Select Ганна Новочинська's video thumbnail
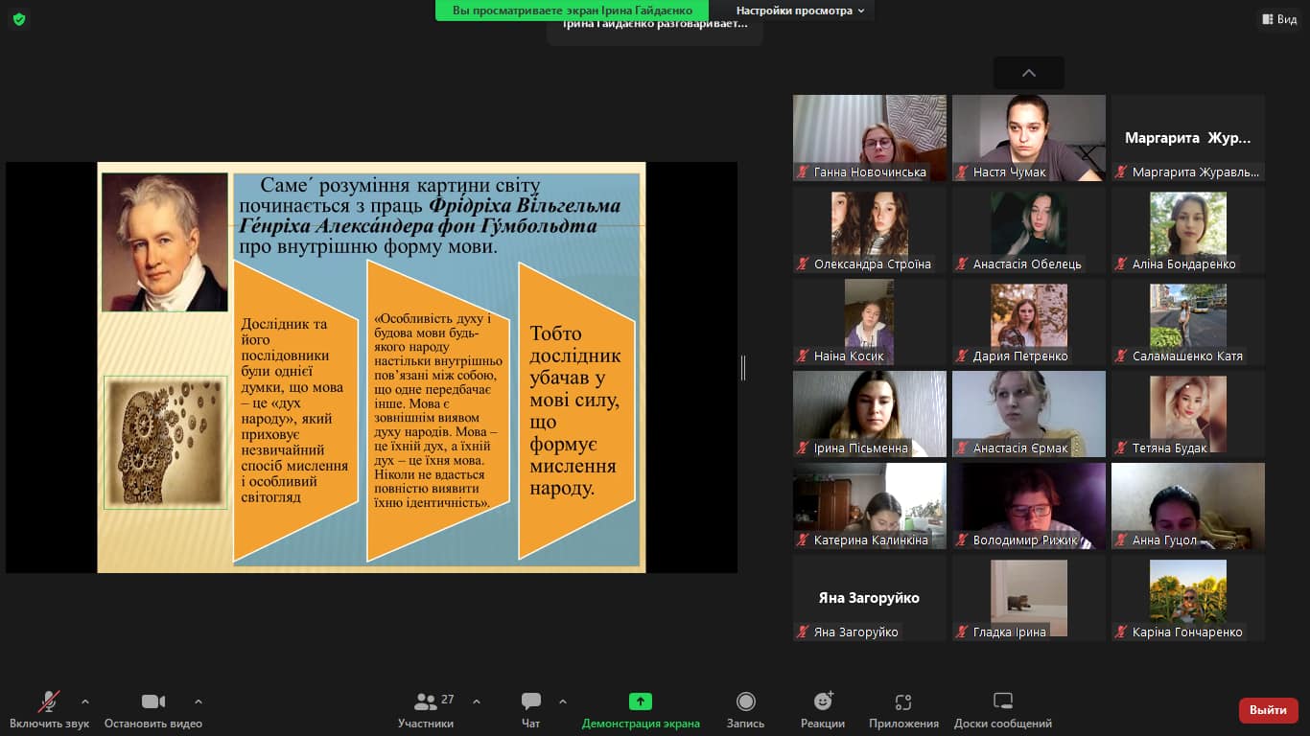Image resolution: width=1310 pixels, height=736 pixels. (x=869, y=137)
